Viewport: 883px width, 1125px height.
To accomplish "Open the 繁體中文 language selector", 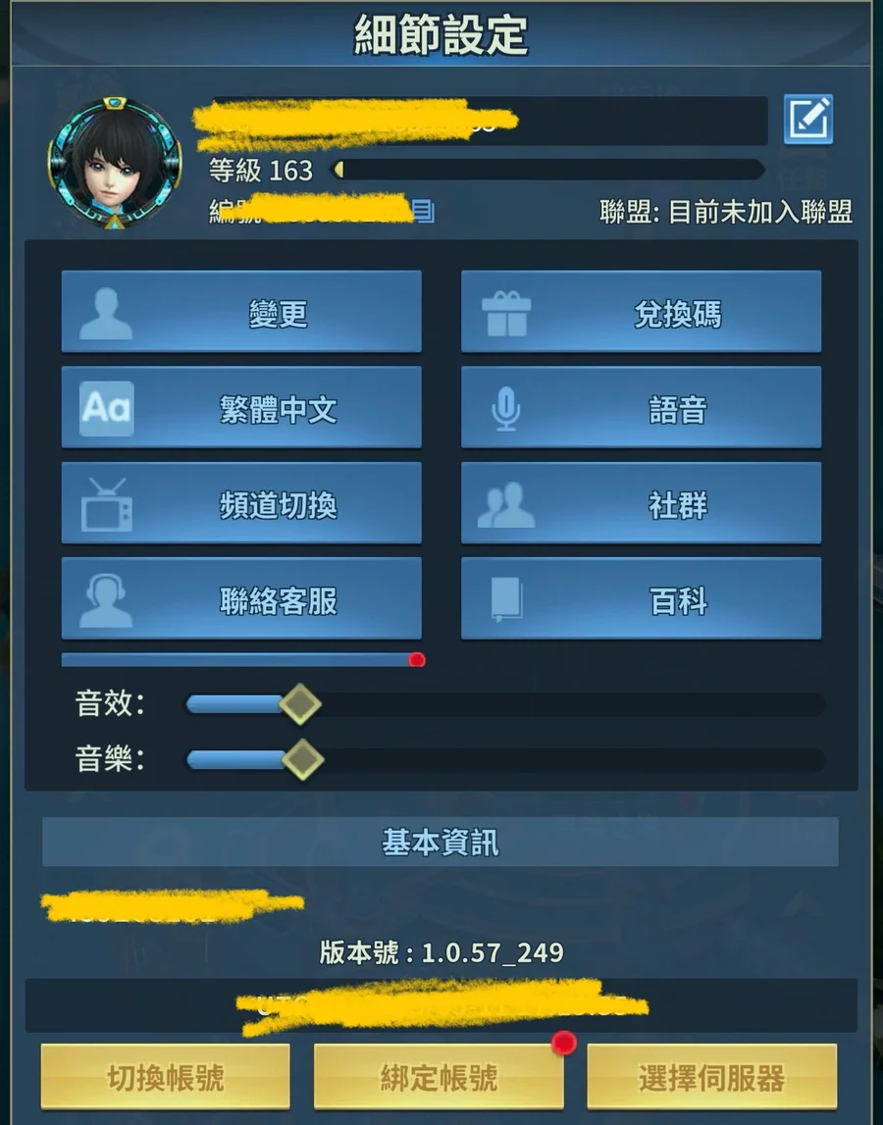I will (241, 407).
